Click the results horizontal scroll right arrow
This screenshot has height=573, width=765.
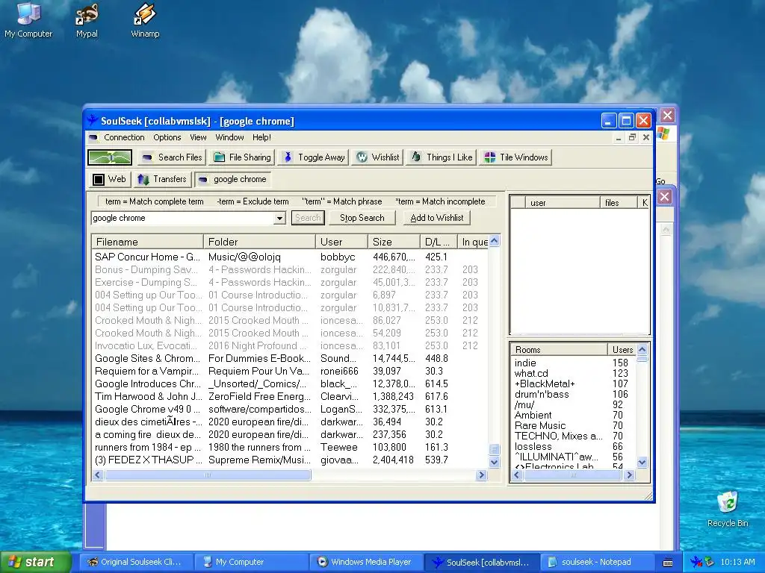click(x=482, y=475)
